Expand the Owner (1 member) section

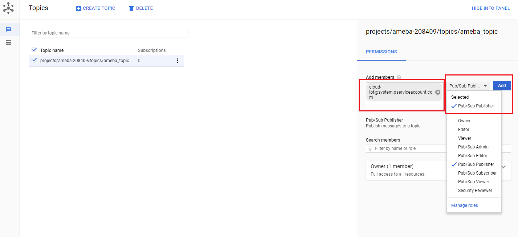click(x=504, y=167)
